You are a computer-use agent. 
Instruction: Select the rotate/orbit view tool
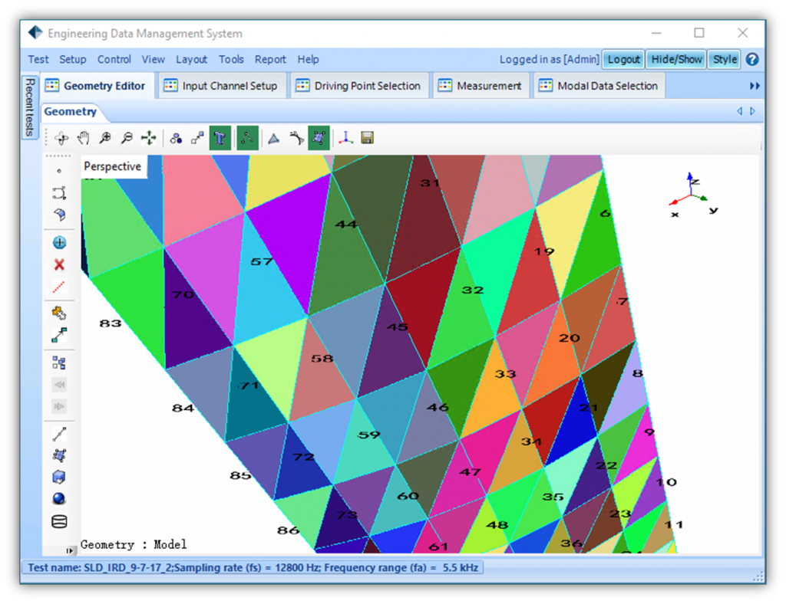(61, 138)
